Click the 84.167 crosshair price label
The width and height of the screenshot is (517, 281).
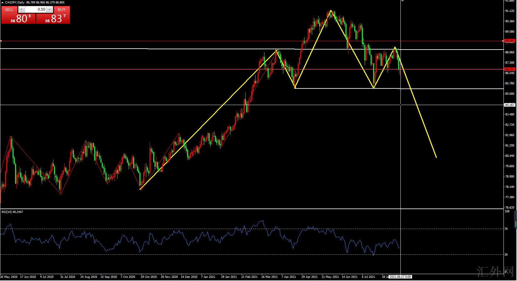(509, 105)
